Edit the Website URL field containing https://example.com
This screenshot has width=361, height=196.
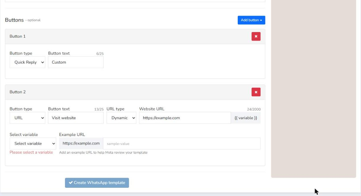click(x=185, y=118)
